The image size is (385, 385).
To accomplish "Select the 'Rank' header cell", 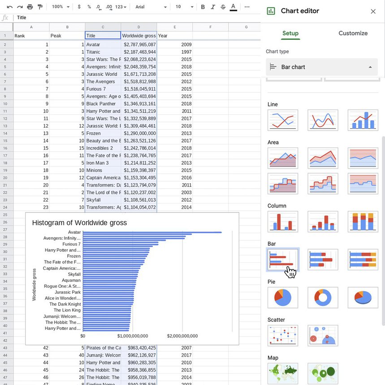I will [31, 35].
